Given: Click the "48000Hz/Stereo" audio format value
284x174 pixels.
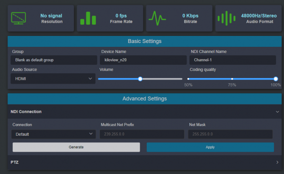Looking at the screenshot, I should [259, 16].
